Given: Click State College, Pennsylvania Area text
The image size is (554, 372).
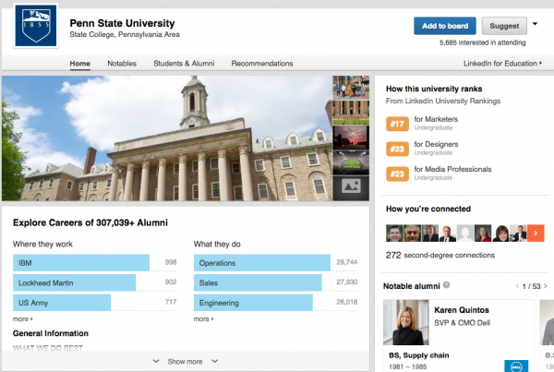Looking at the screenshot, I should (125, 35).
